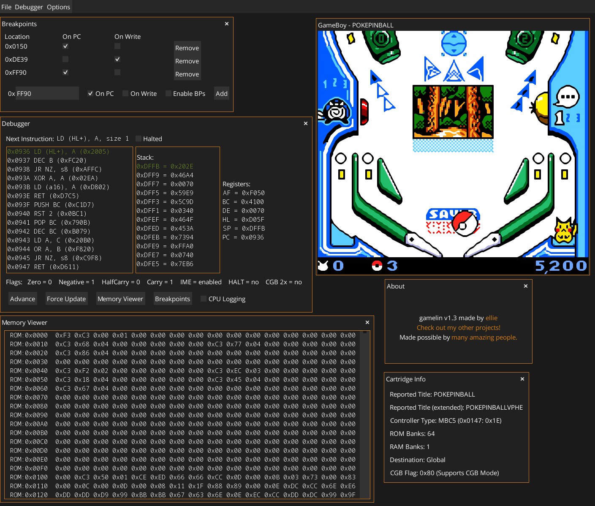Add the new breakpoint
595x506 pixels.
tap(222, 93)
